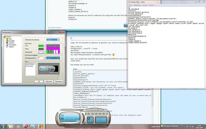Click the icon right of the tools icon
206x129 pixels.
92,119
